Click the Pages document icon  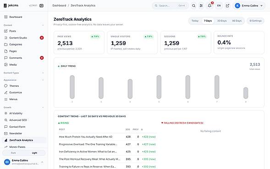tap(6, 51)
